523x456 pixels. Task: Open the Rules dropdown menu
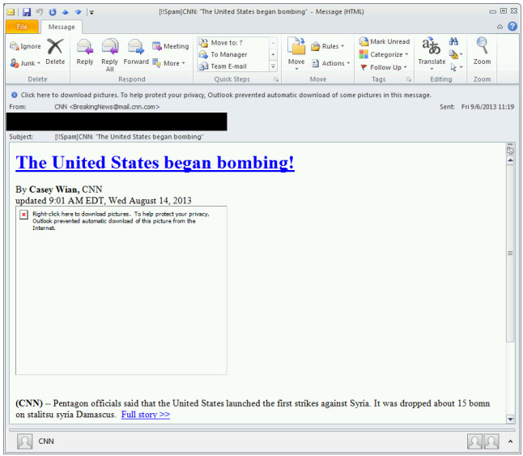pos(328,46)
